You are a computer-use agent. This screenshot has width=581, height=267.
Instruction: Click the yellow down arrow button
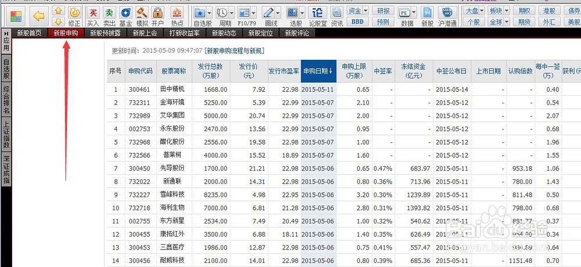click(58, 22)
